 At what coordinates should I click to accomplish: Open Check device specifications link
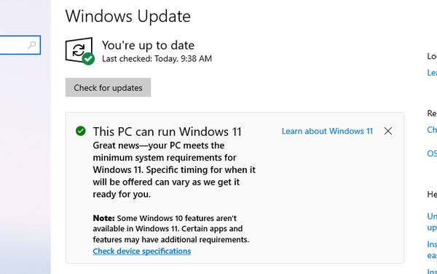pos(142,251)
